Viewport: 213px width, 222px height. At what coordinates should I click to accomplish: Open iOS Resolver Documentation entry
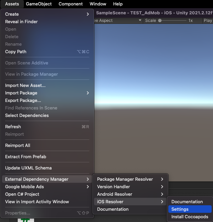190,202
